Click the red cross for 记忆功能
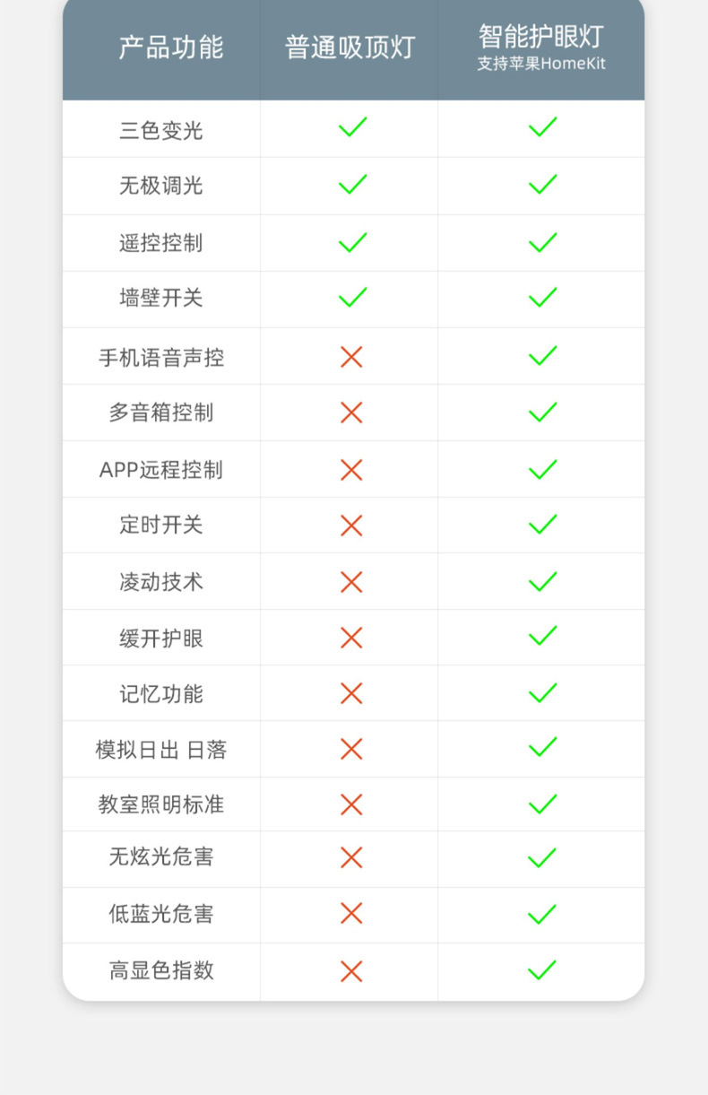Viewport: 708px width, 1095px height. (351, 693)
